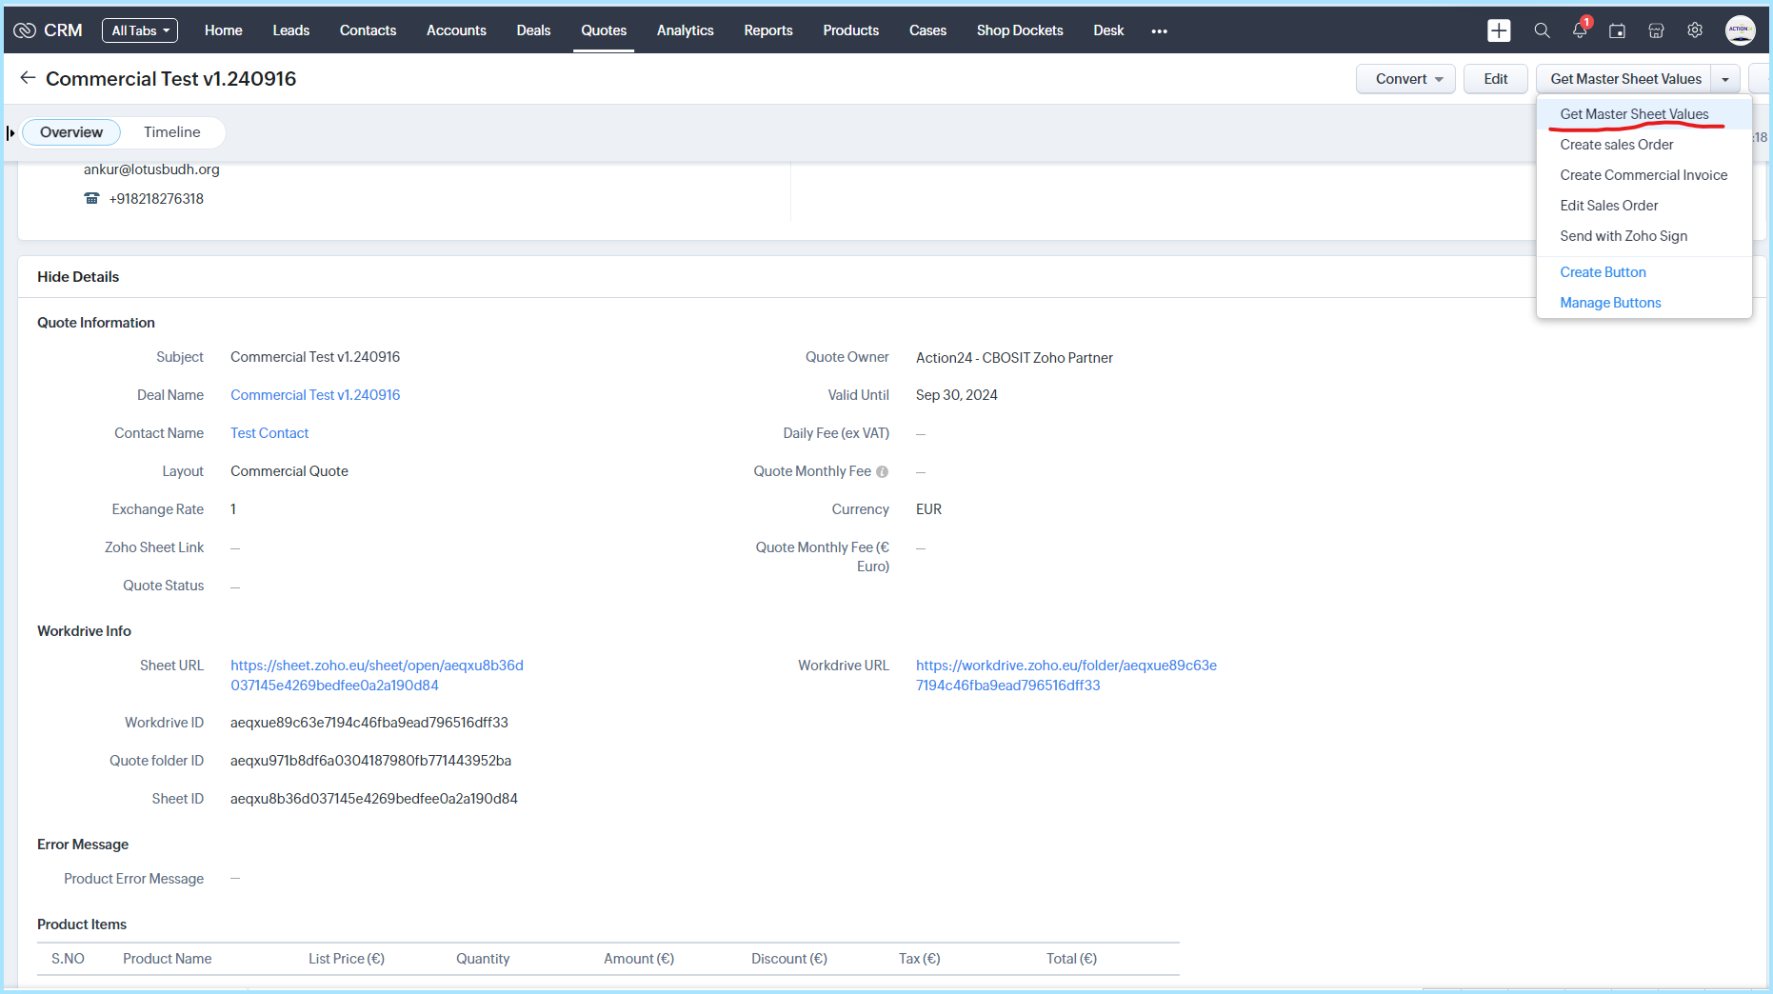Image resolution: width=1773 pixels, height=994 pixels.
Task: Click the Edit button
Action: pyautogui.click(x=1495, y=79)
